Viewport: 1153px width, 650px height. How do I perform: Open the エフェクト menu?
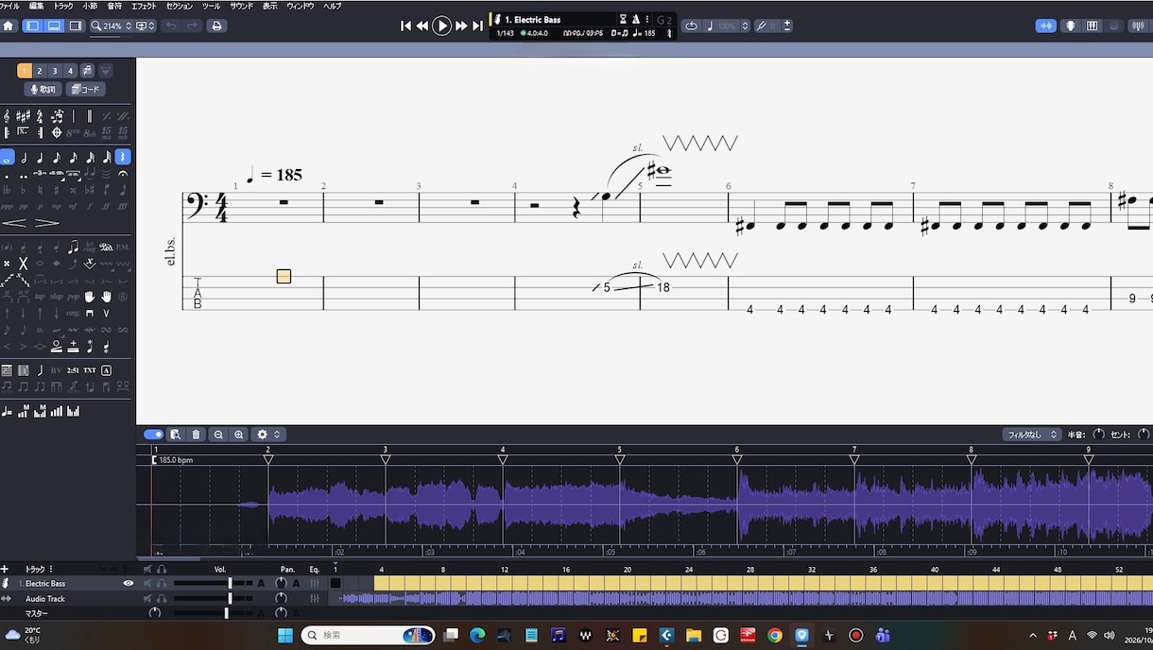(144, 6)
